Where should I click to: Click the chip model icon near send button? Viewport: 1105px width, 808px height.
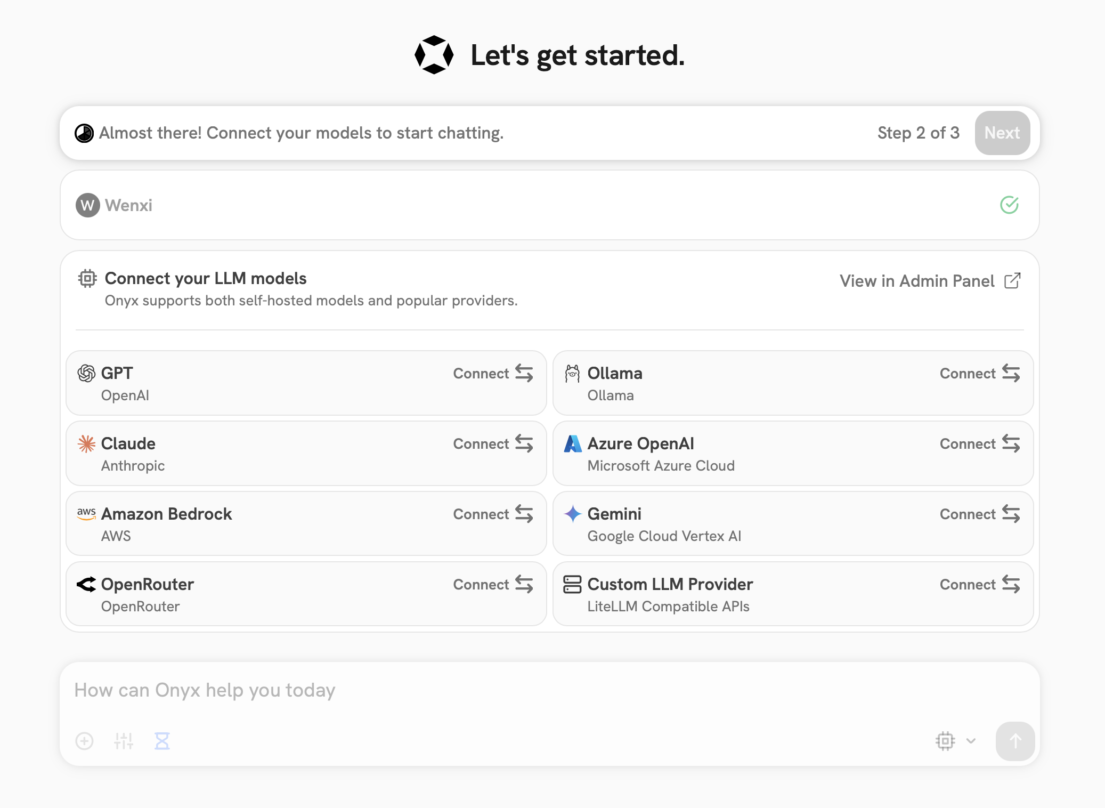pos(946,741)
